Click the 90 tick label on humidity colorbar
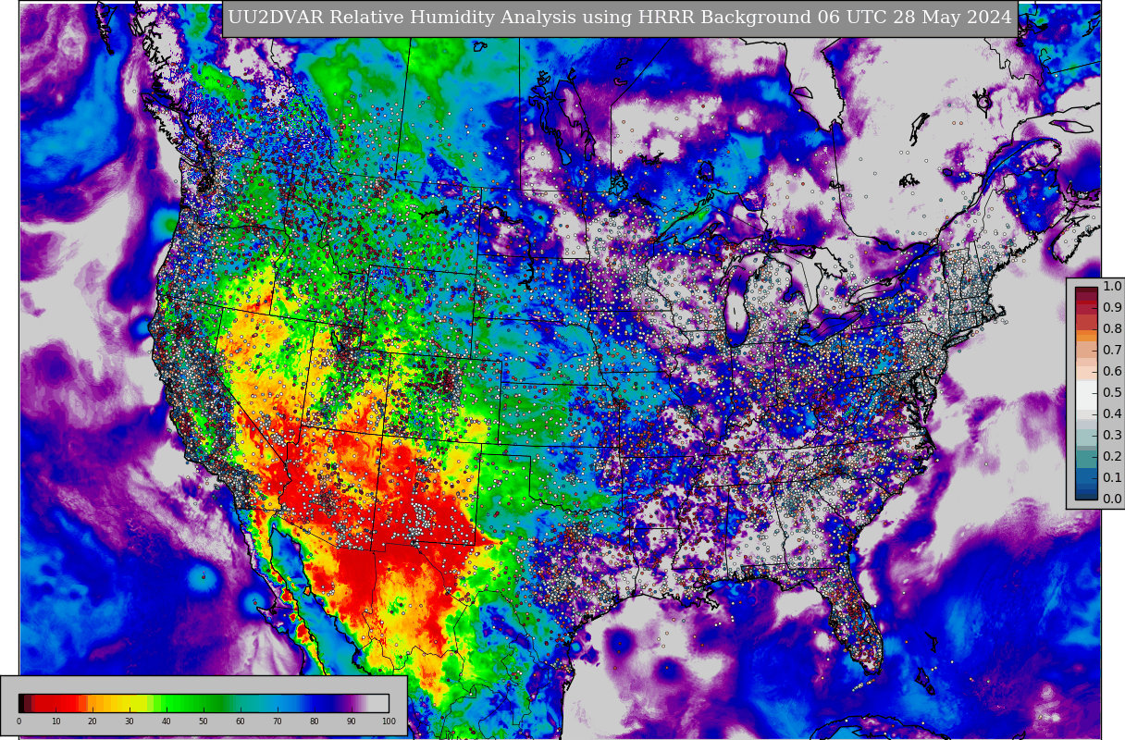The image size is (1125, 740). click(352, 721)
